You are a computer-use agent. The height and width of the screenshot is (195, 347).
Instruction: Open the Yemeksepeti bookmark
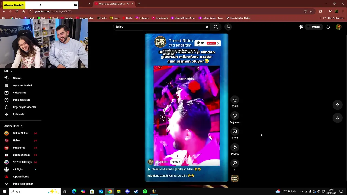point(160,18)
